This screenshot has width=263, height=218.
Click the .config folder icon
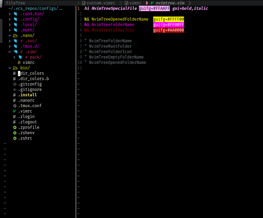[x=16, y=19]
